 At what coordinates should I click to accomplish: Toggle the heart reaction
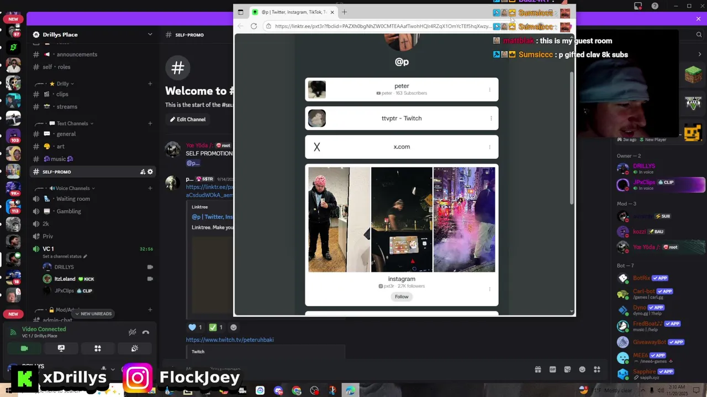196,327
